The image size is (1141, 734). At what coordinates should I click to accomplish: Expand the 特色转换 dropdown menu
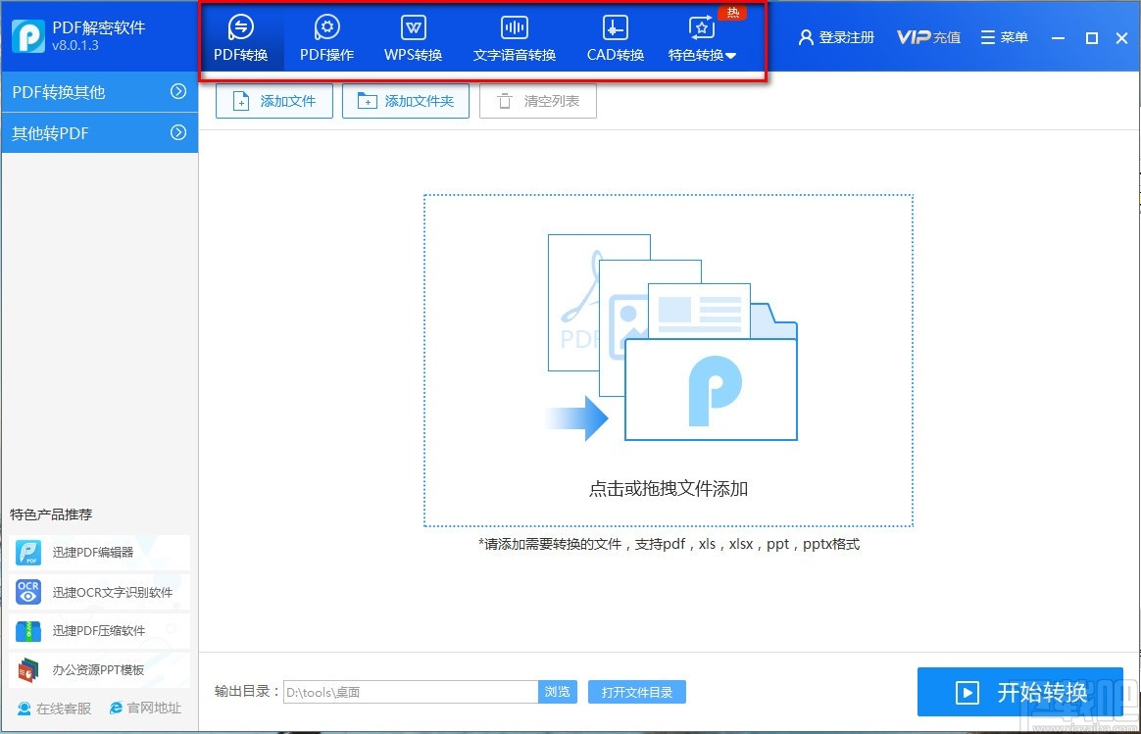pos(701,55)
